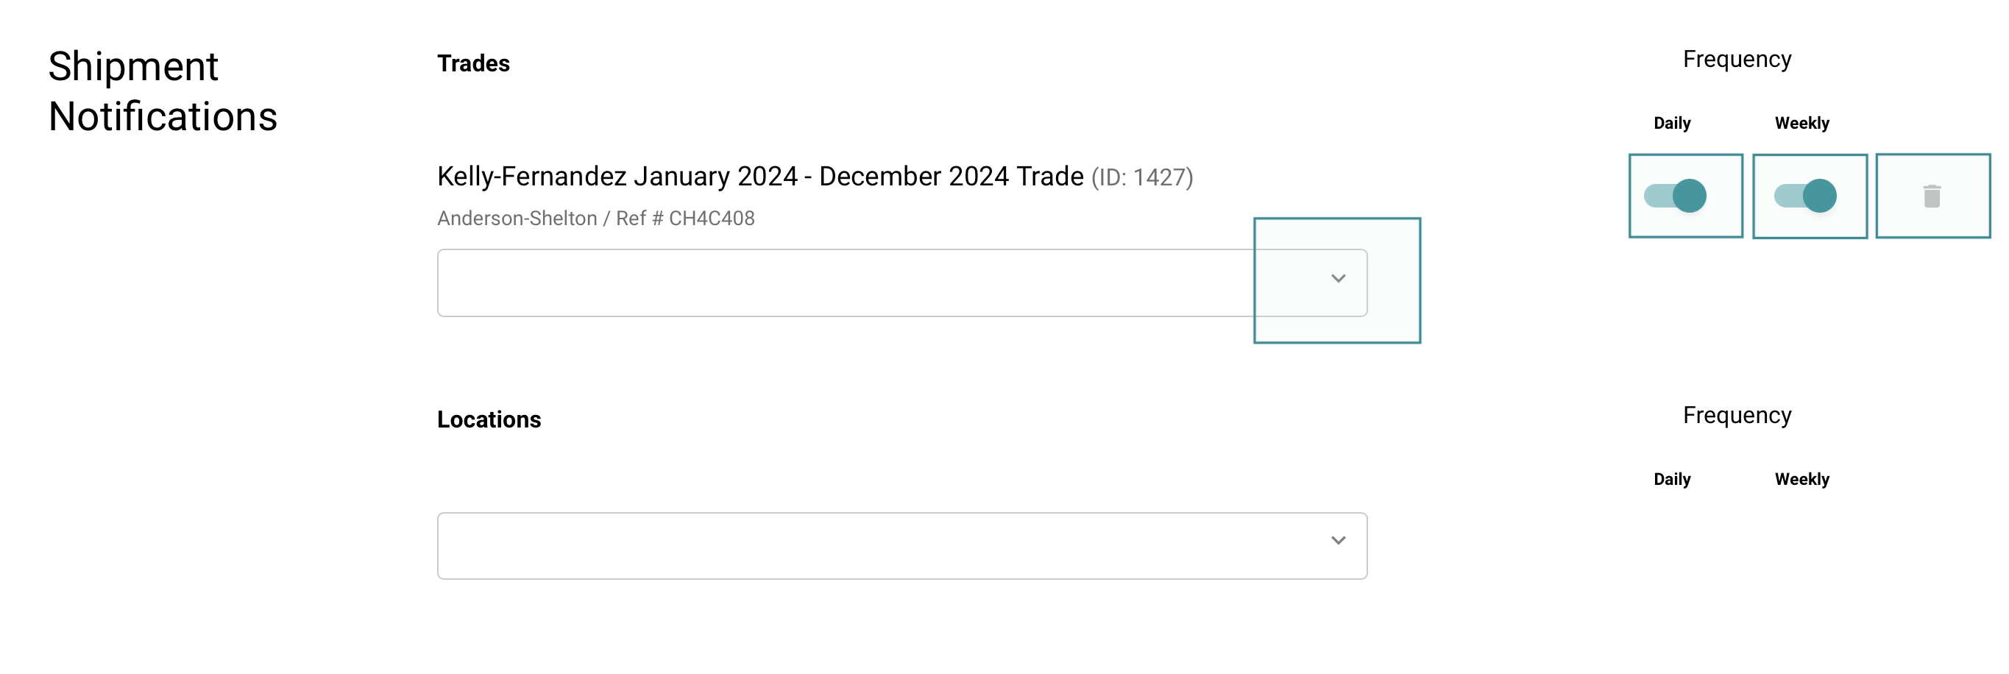Click the Shipment Notifications page title

(162, 91)
